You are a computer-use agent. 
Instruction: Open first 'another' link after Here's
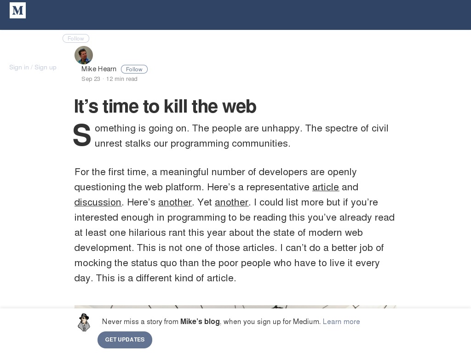(175, 202)
